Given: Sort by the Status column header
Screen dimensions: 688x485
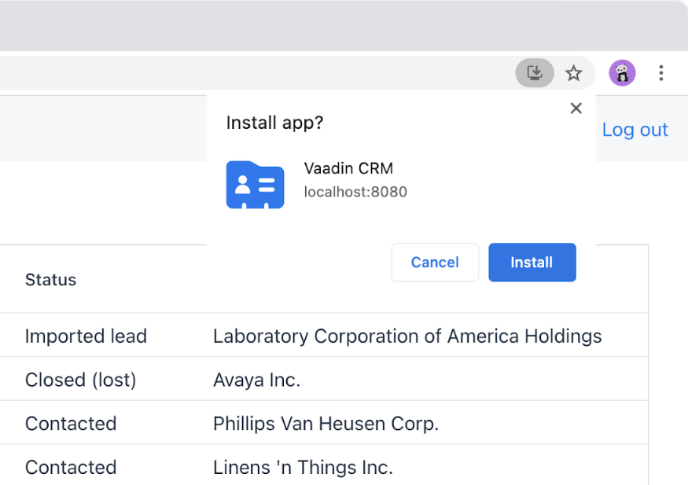Looking at the screenshot, I should click(x=50, y=280).
